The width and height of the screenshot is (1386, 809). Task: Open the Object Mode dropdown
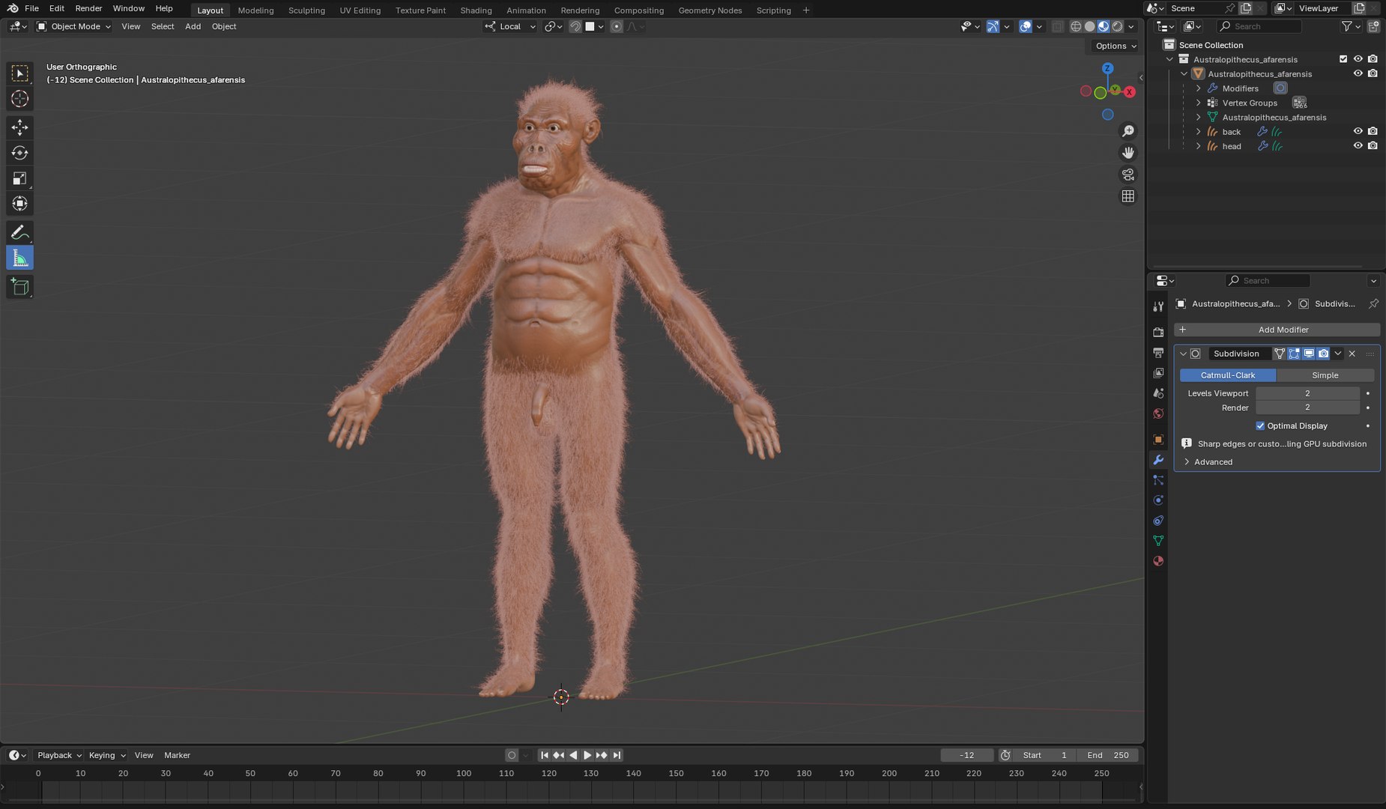pyautogui.click(x=74, y=26)
